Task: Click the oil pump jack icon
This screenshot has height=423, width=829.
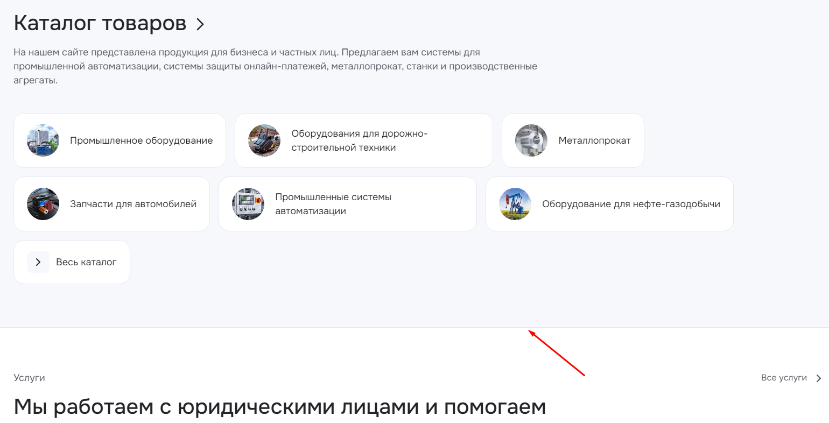Action: (515, 204)
